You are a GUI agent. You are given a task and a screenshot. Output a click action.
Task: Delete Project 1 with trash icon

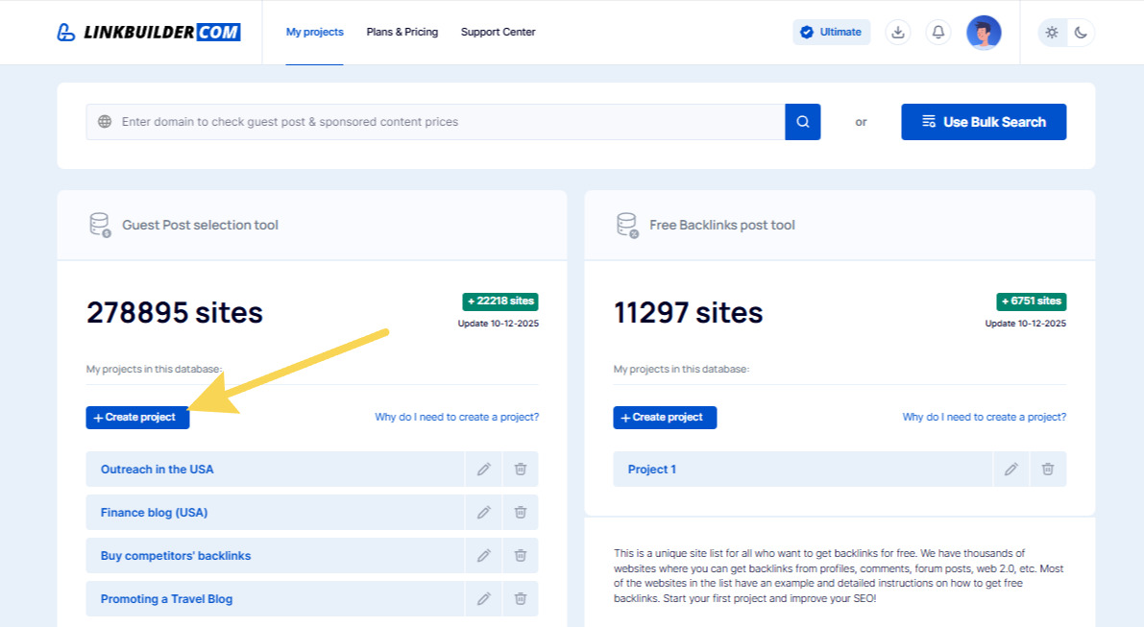[1048, 470]
